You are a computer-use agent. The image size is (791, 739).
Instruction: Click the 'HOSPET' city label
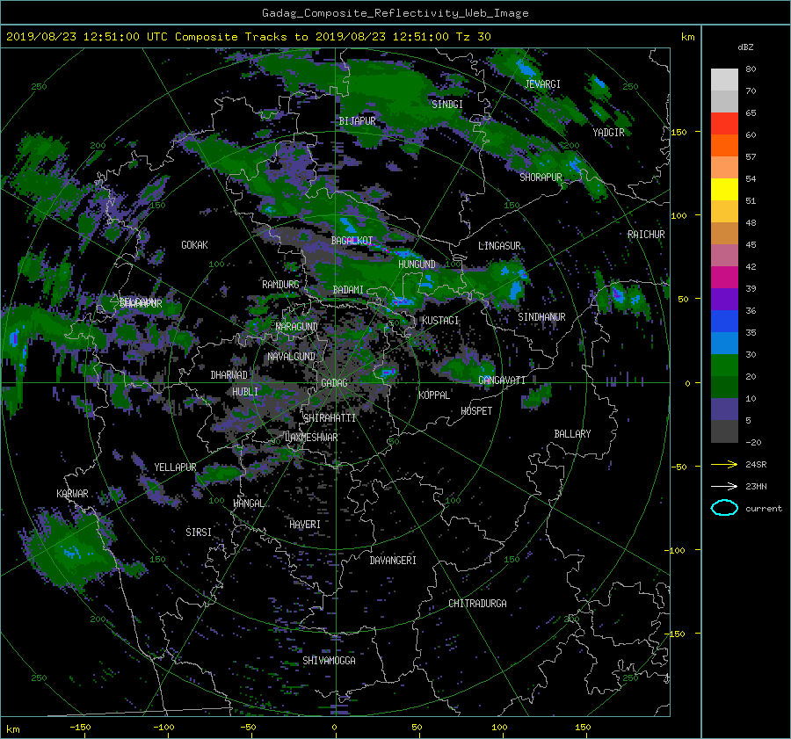(476, 411)
